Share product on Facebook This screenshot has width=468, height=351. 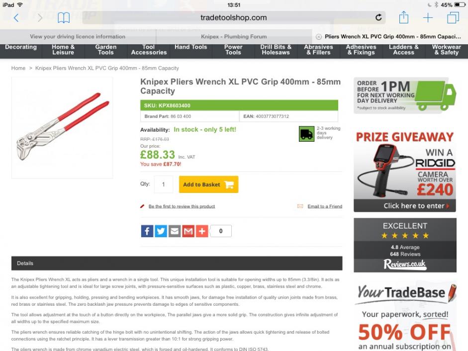pyautogui.click(x=147, y=231)
